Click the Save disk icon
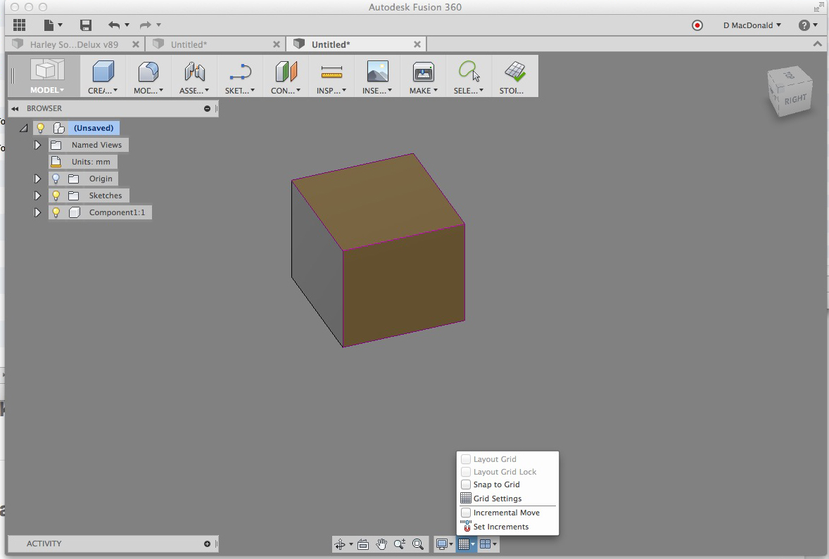The width and height of the screenshot is (829, 559). click(x=86, y=25)
